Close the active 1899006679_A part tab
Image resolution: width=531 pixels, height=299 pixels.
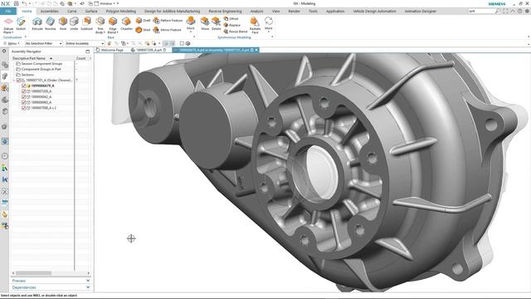[256, 50]
